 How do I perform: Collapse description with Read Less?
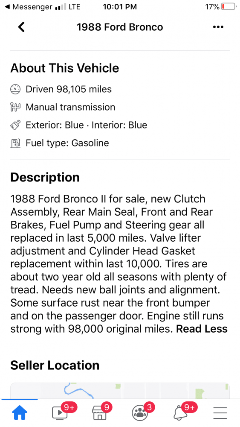coord(202,329)
